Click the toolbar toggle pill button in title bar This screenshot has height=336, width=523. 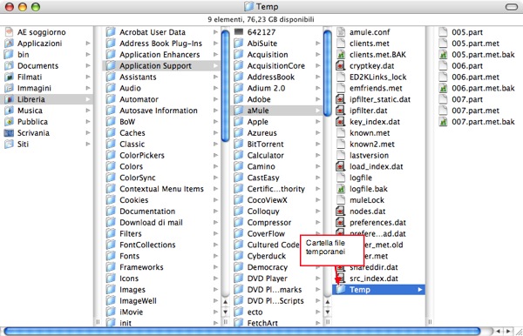(x=512, y=7)
